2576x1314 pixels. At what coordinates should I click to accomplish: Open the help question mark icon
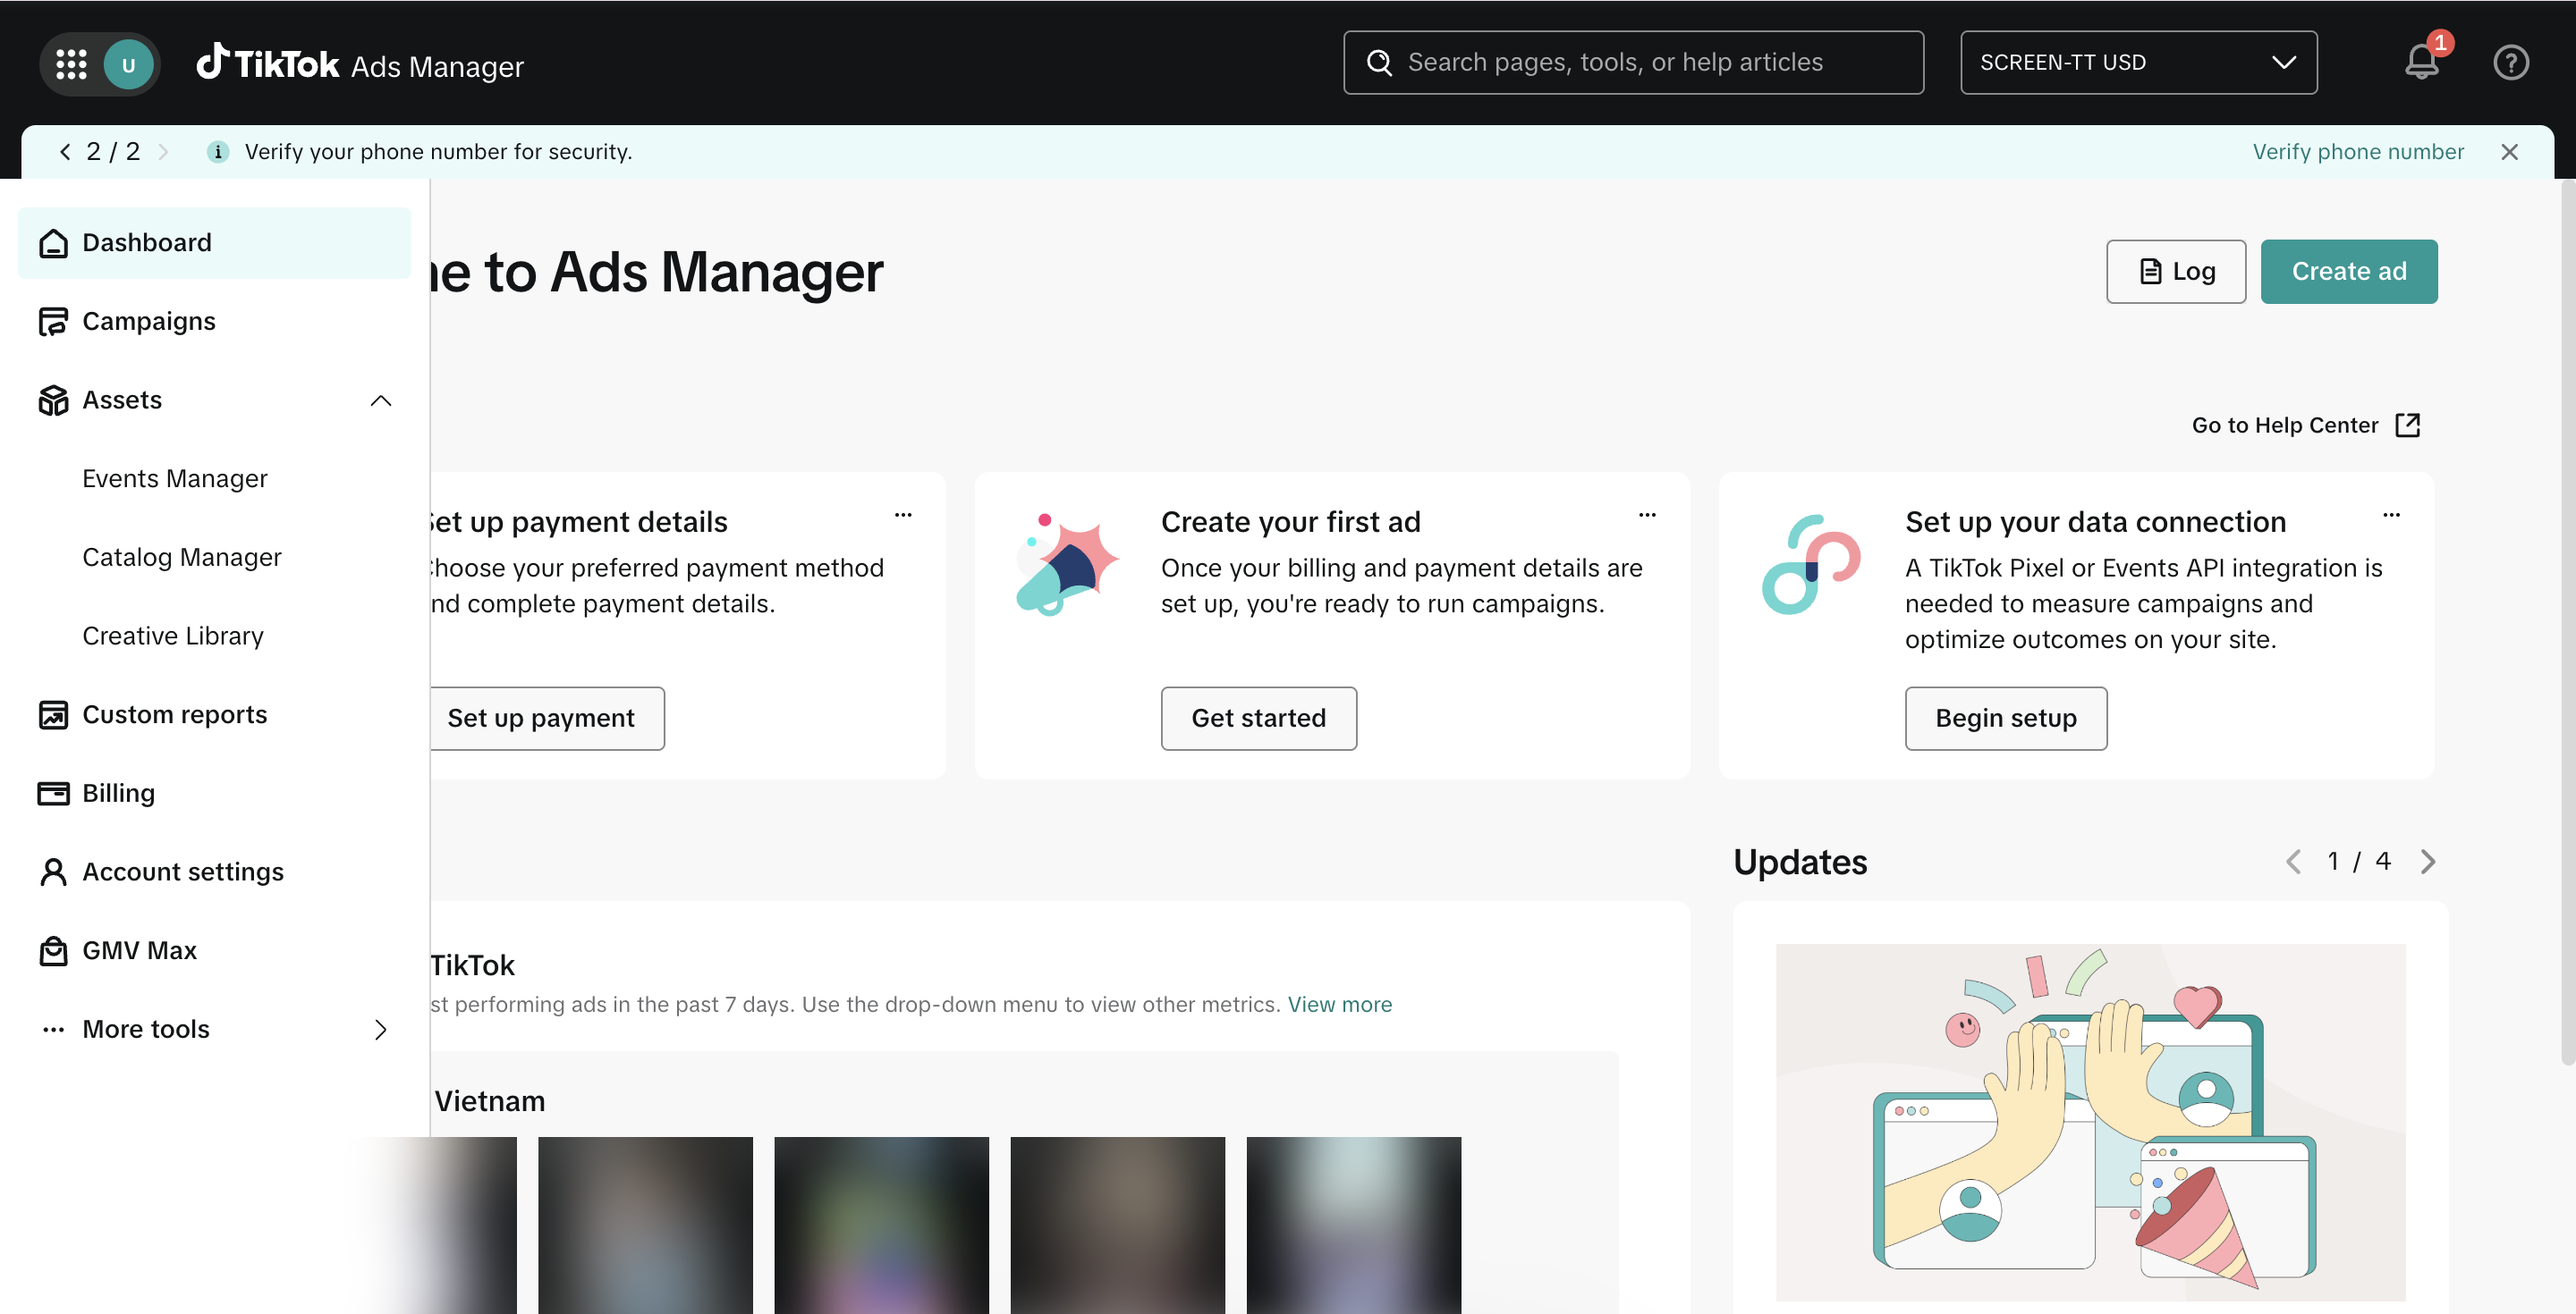pyautogui.click(x=2510, y=63)
